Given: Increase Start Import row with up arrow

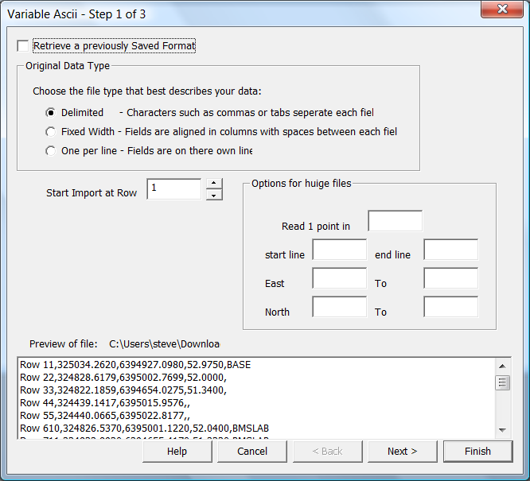Looking at the screenshot, I should 213,184.
